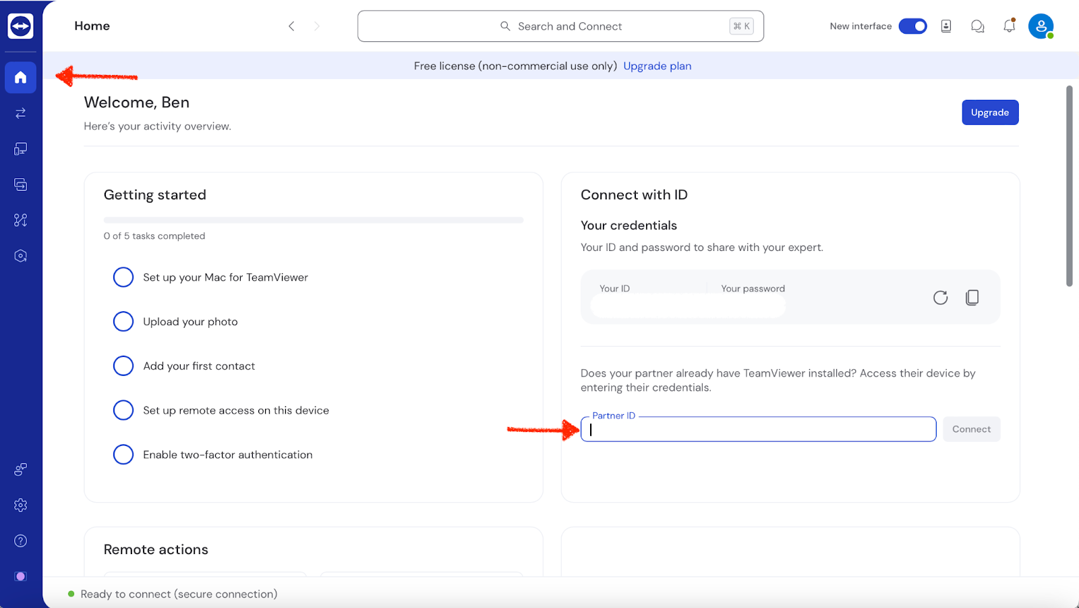Click the Home page title

(x=92, y=26)
